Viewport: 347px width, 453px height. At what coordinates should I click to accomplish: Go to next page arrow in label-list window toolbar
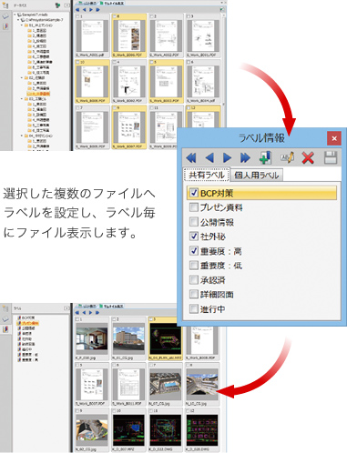click(x=91, y=312)
